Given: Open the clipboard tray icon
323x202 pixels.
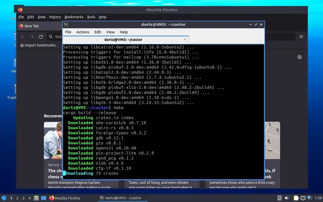Looking at the screenshot, I should 296,198.
